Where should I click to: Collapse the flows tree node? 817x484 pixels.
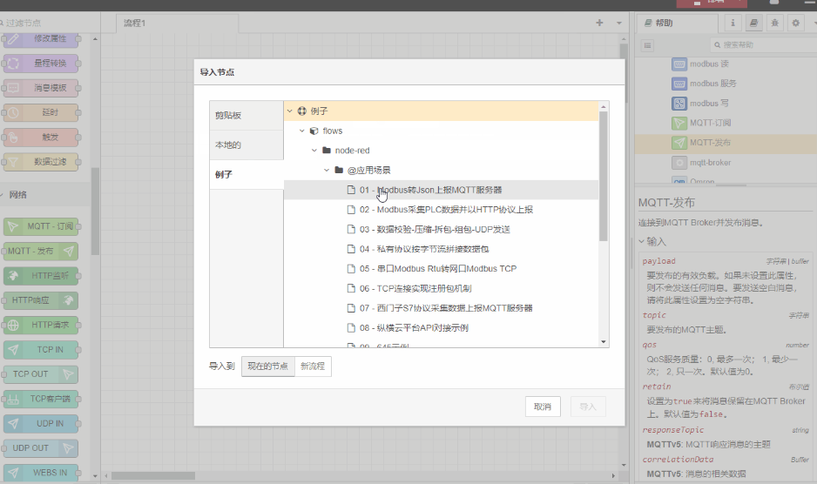302,131
